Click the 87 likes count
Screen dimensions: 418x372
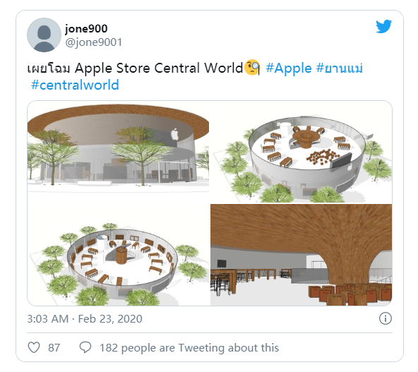tap(54, 348)
